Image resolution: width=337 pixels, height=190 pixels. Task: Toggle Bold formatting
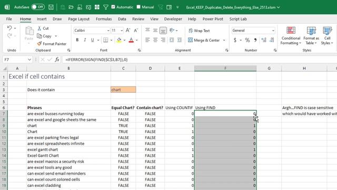point(77,40)
